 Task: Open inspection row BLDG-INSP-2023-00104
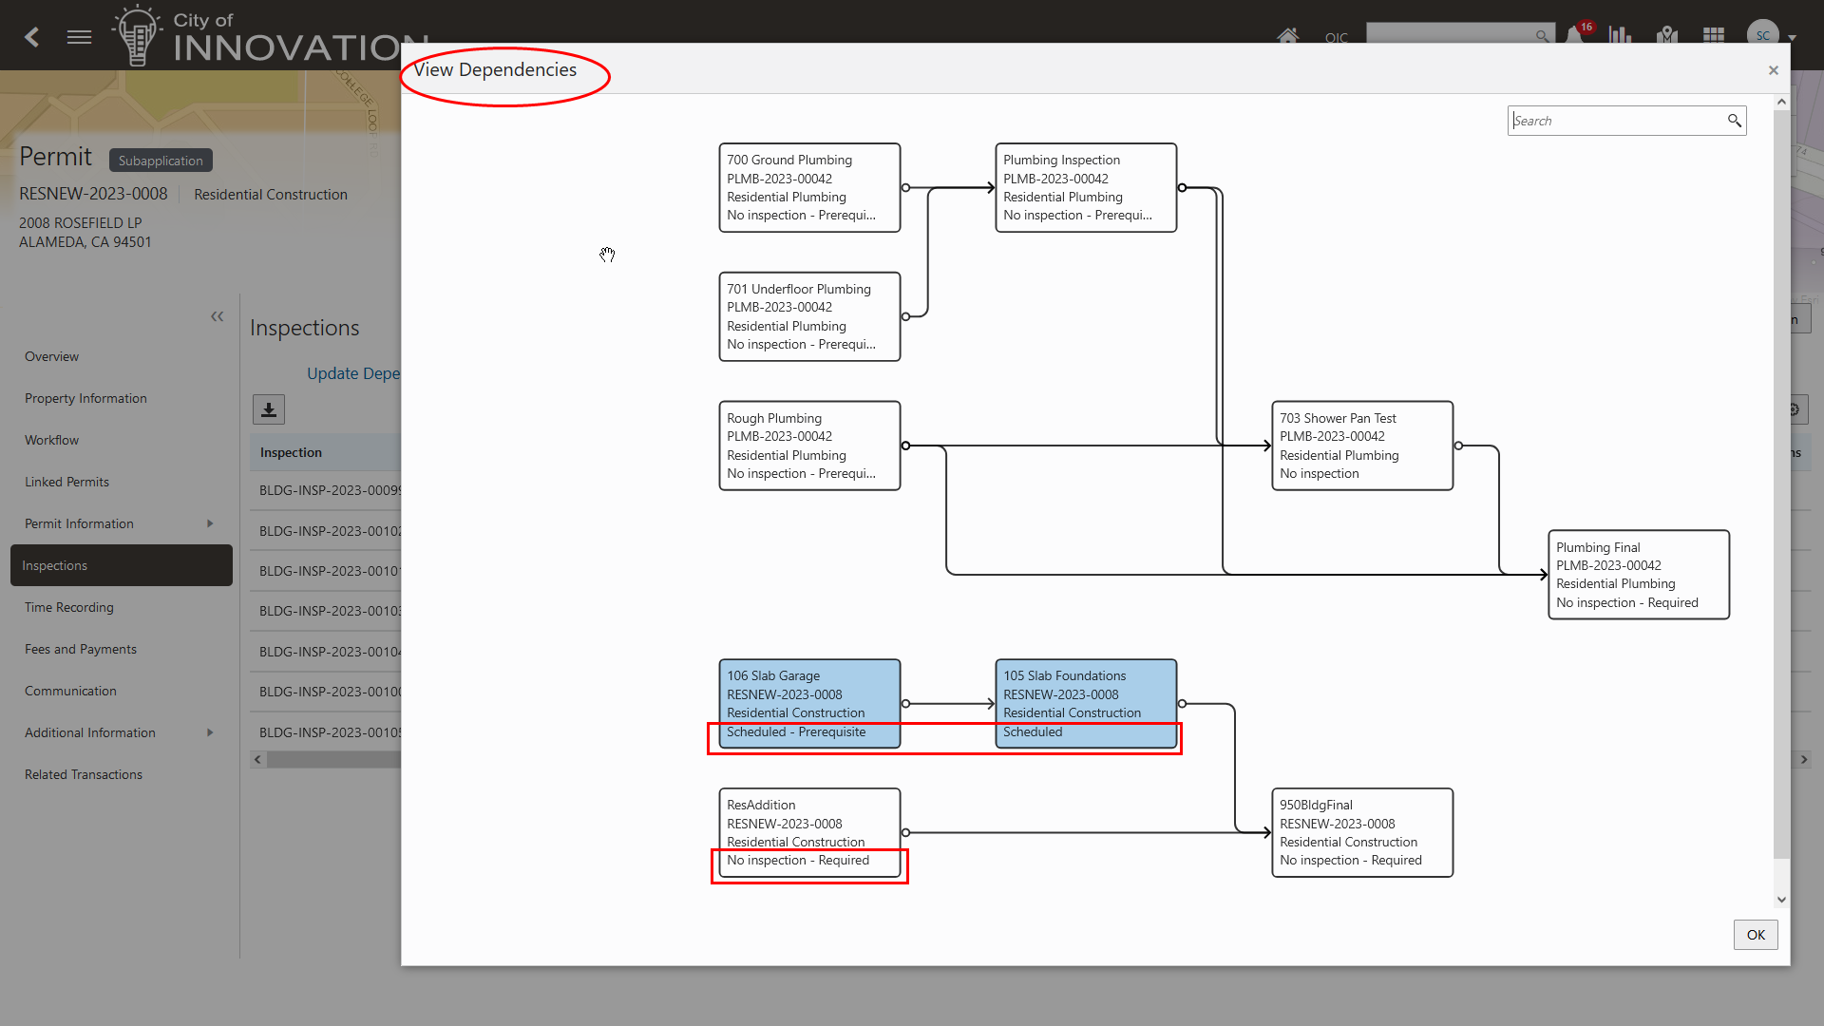coord(330,652)
